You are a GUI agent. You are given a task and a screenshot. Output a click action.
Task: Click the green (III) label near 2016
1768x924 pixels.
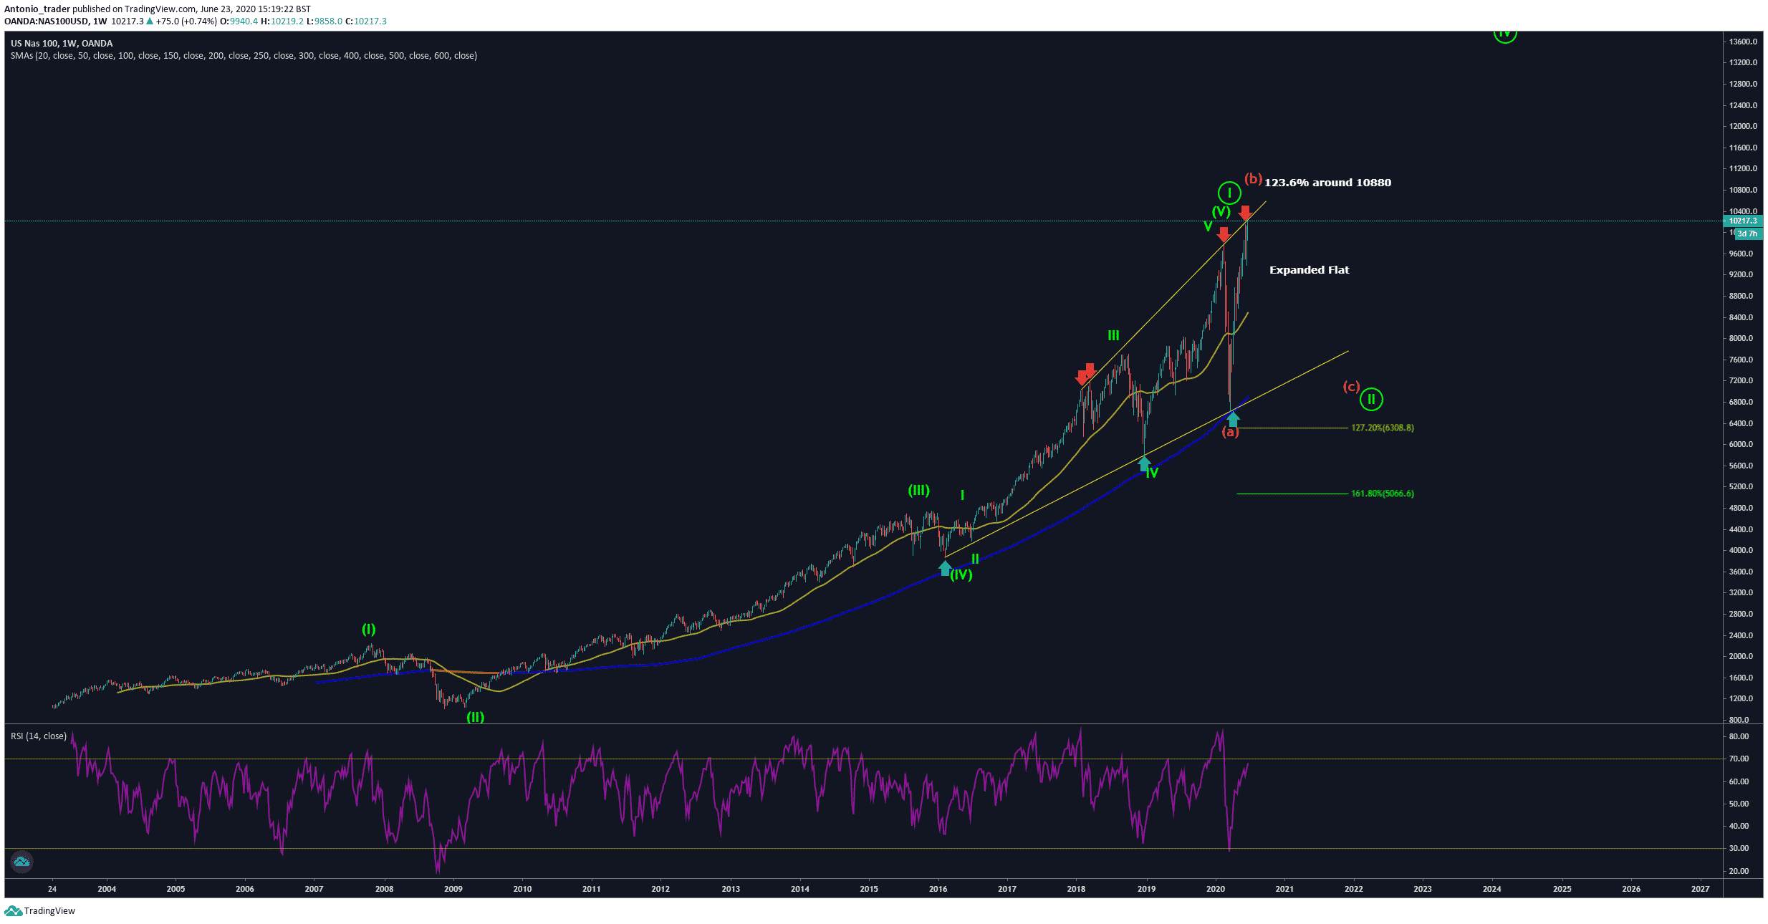click(x=919, y=491)
